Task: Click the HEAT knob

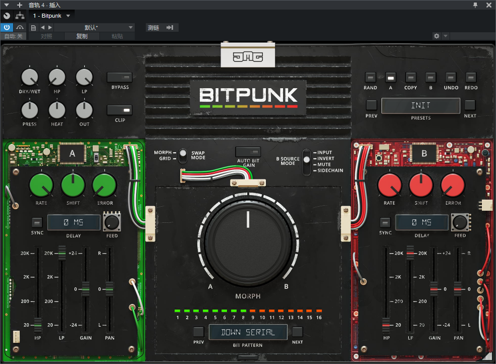Action: pyautogui.click(x=57, y=110)
